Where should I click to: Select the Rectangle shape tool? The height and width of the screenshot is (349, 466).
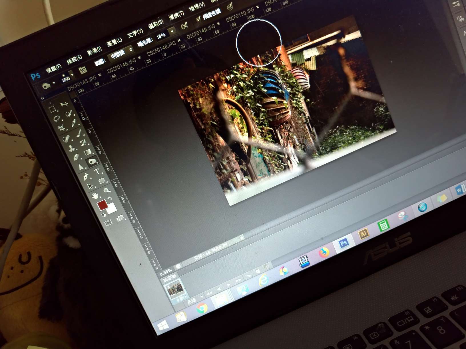pyautogui.click(x=102, y=181)
